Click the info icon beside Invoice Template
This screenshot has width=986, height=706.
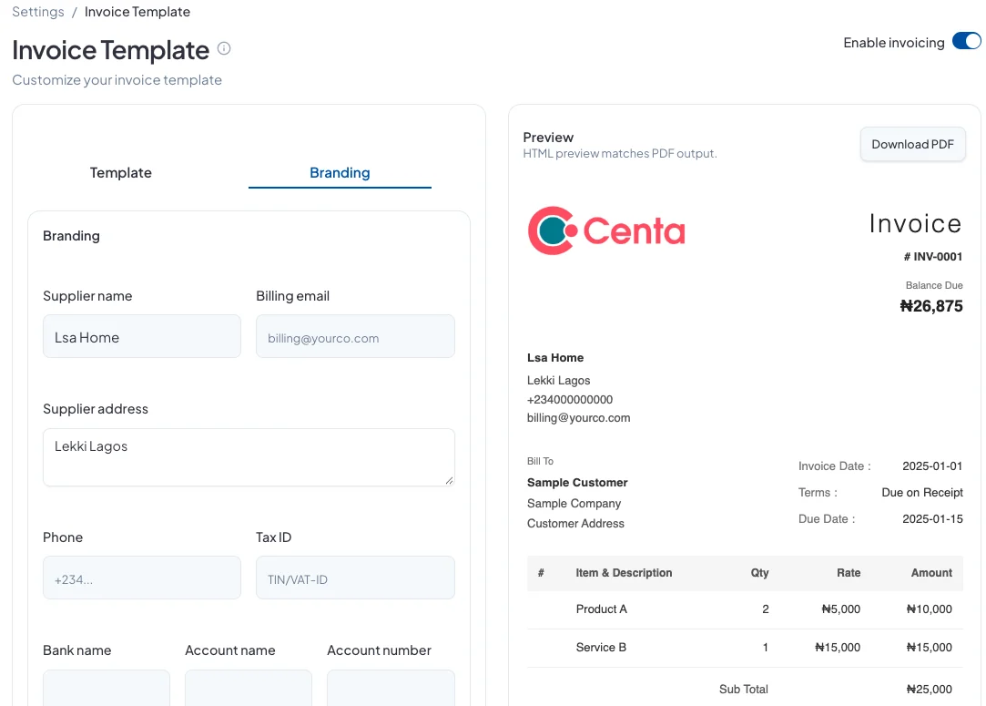(224, 48)
